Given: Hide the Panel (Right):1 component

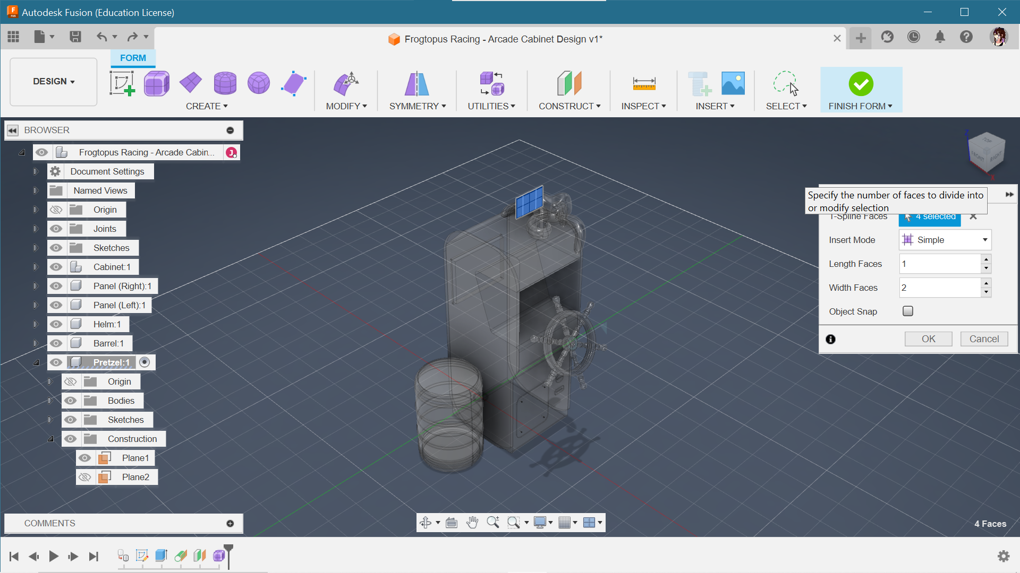Looking at the screenshot, I should coord(56,286).
